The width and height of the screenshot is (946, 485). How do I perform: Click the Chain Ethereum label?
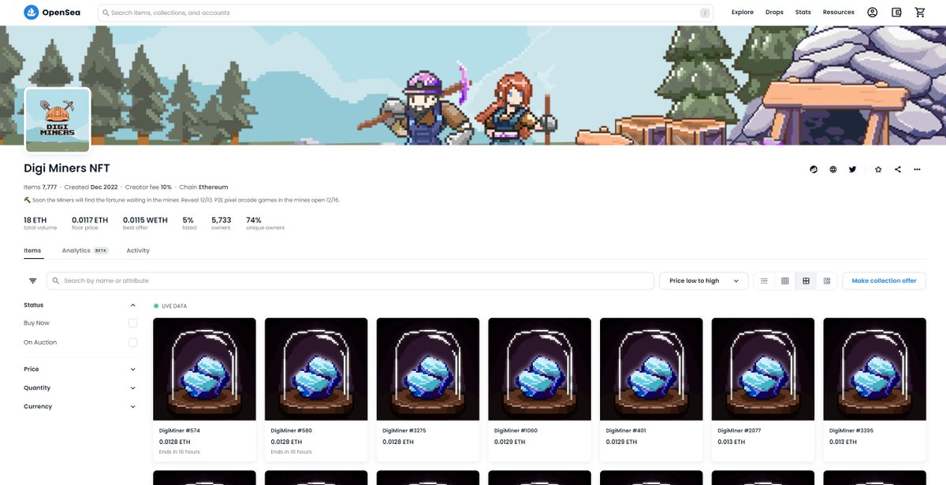tap(203, 187)
